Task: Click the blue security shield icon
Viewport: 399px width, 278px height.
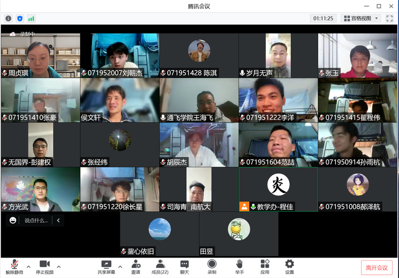Action: pos(20,18)
